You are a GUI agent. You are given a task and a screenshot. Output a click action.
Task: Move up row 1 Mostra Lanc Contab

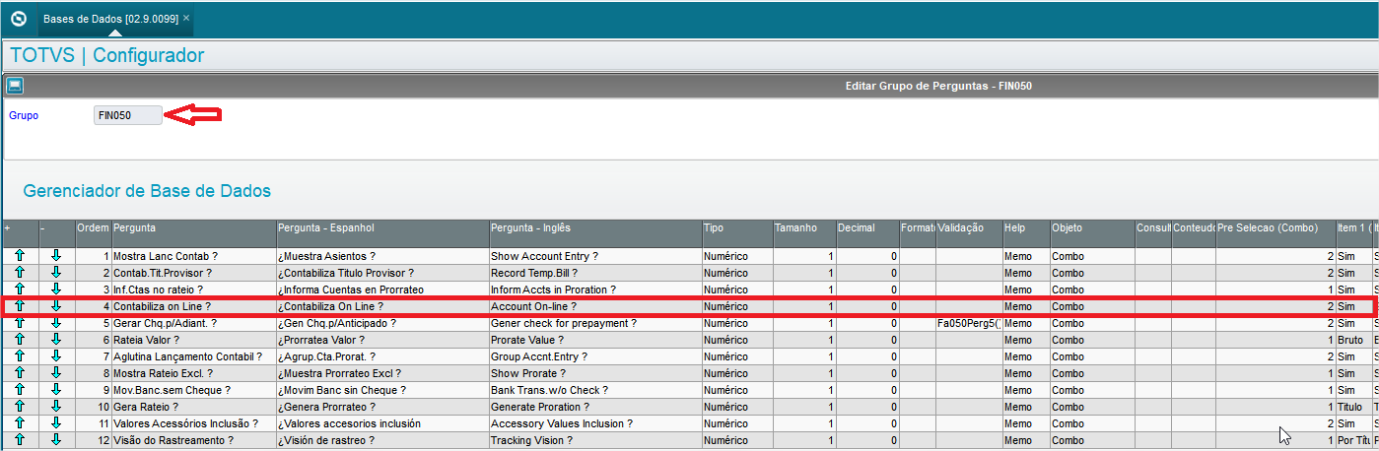pyautogui.click(x=20, y=256)
